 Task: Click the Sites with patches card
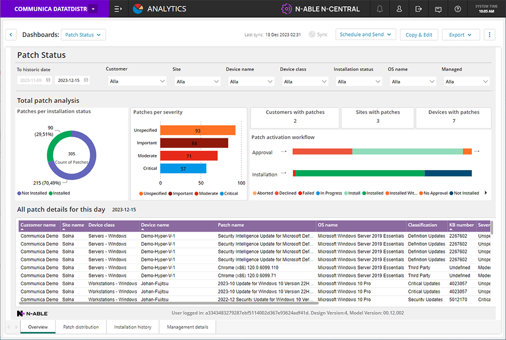tap(378, 117)
